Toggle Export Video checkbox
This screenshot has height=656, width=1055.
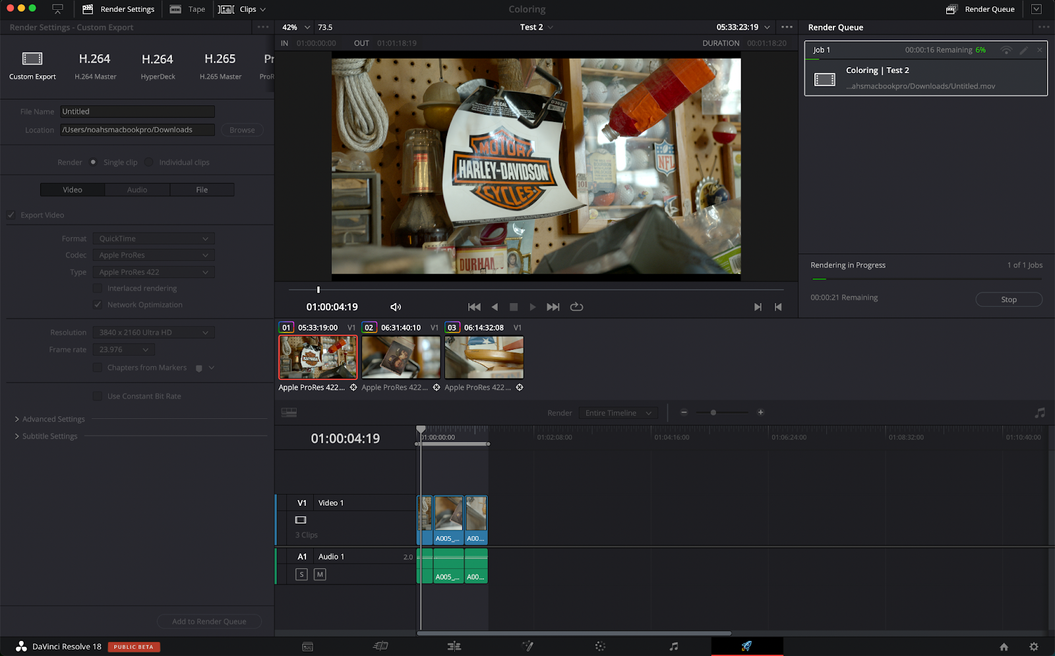pyautogui.click(x=11, y=215)
